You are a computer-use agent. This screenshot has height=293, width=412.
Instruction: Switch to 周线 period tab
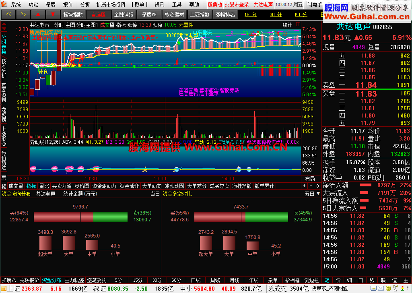[215, 280]
